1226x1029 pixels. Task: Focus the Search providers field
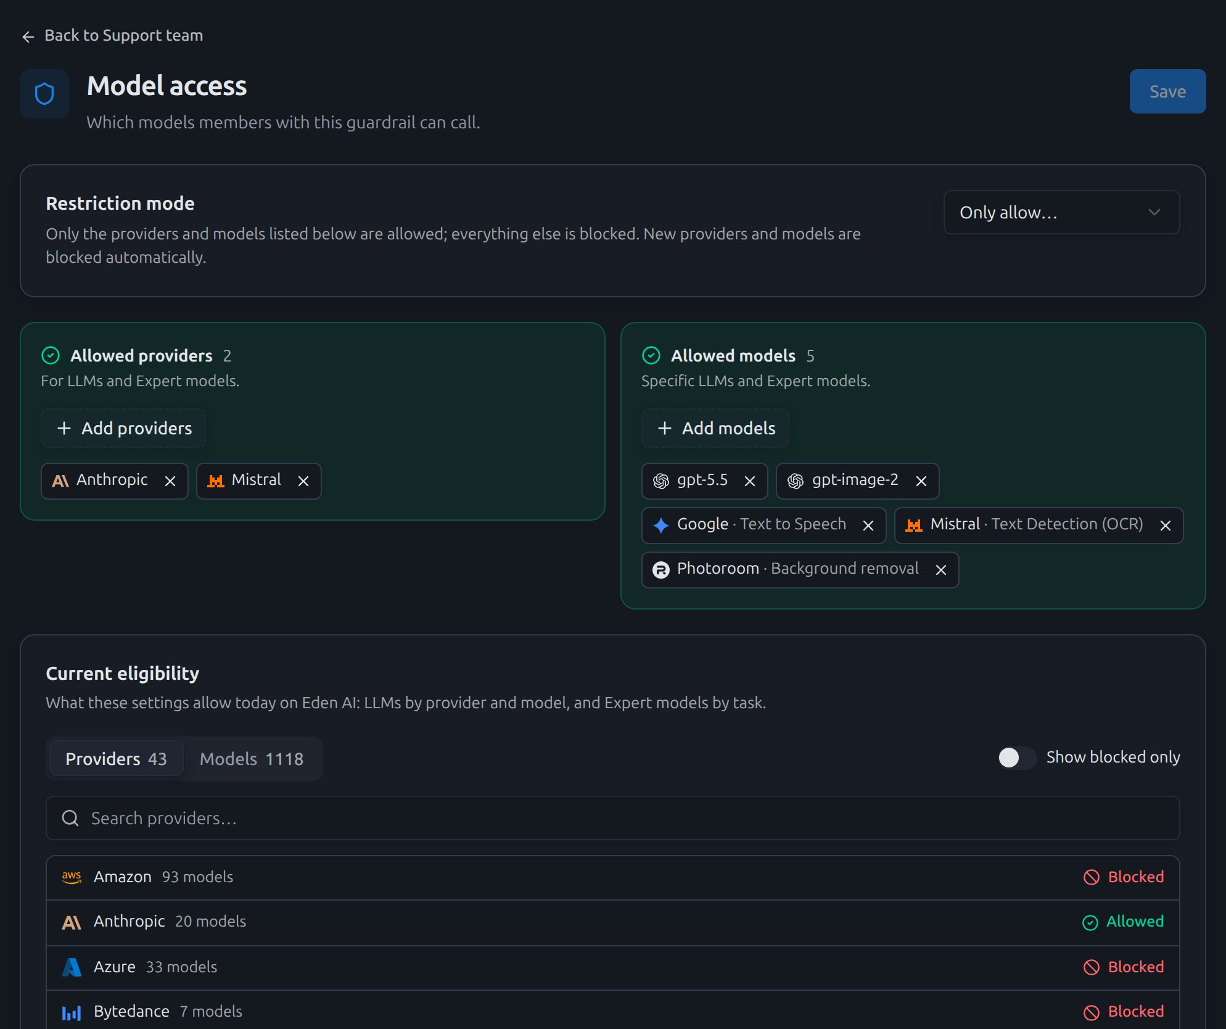click(613, 818)
